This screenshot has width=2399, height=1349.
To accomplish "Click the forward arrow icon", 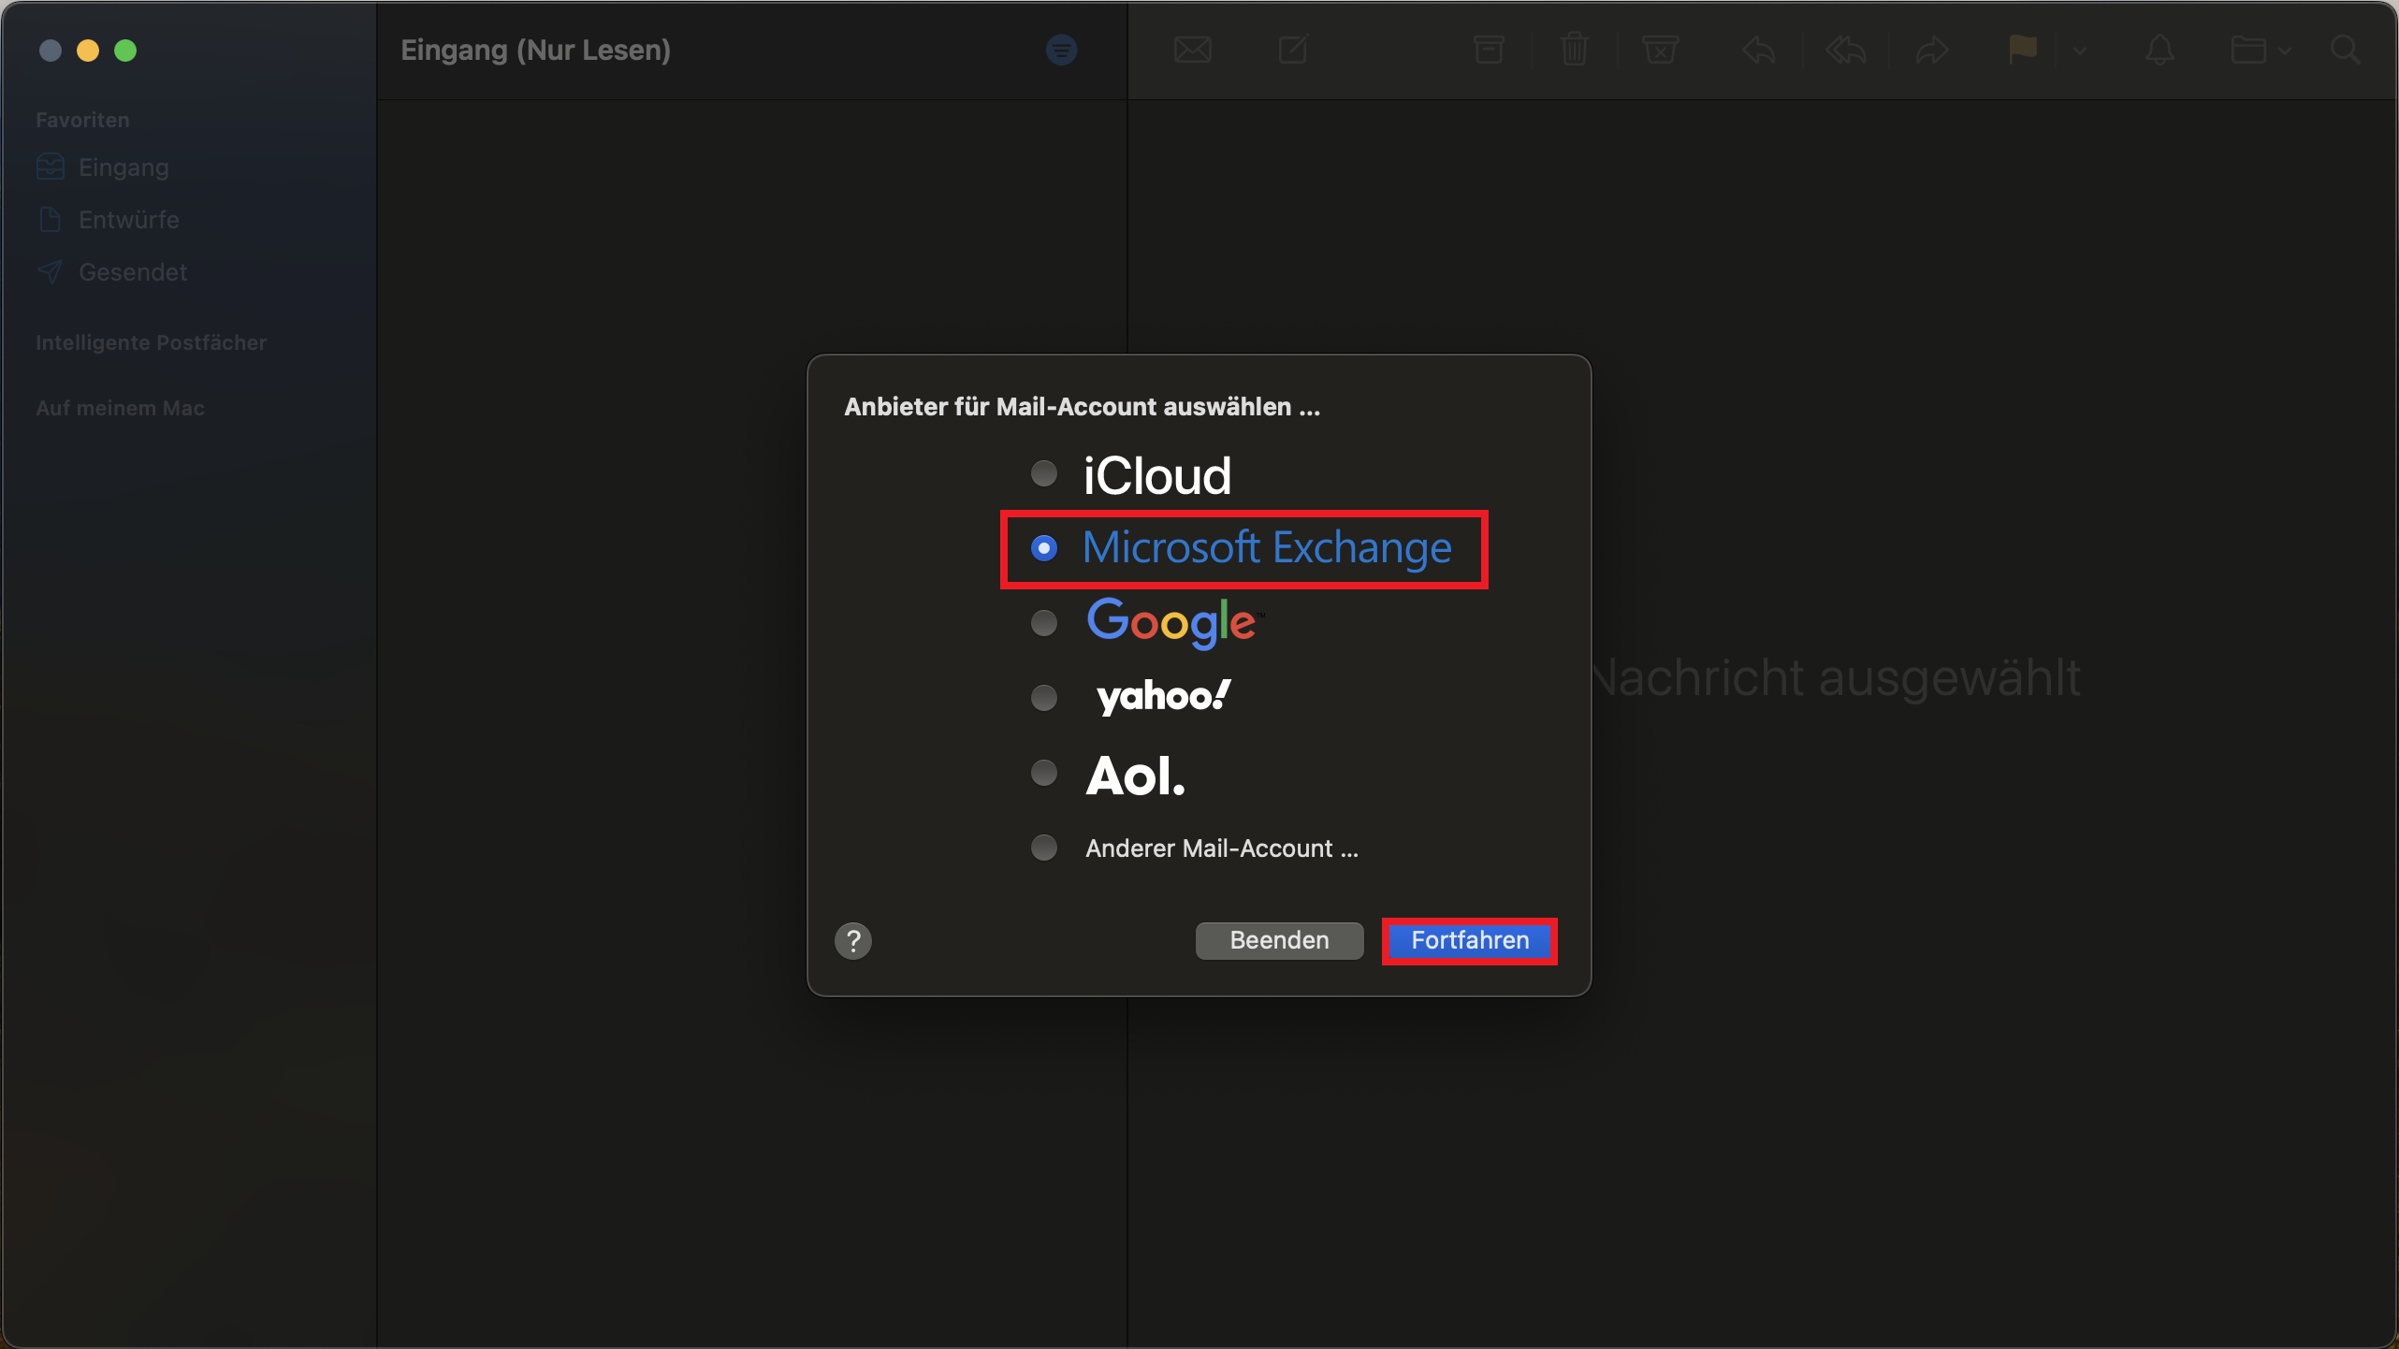I will (1932, 50).
